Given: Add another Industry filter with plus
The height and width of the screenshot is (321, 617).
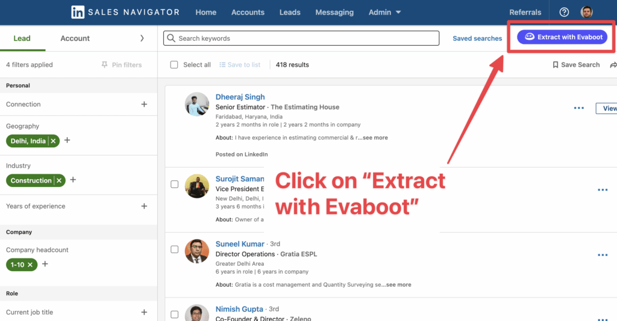Looking at the screenshot, I should [x=73, y=180].
